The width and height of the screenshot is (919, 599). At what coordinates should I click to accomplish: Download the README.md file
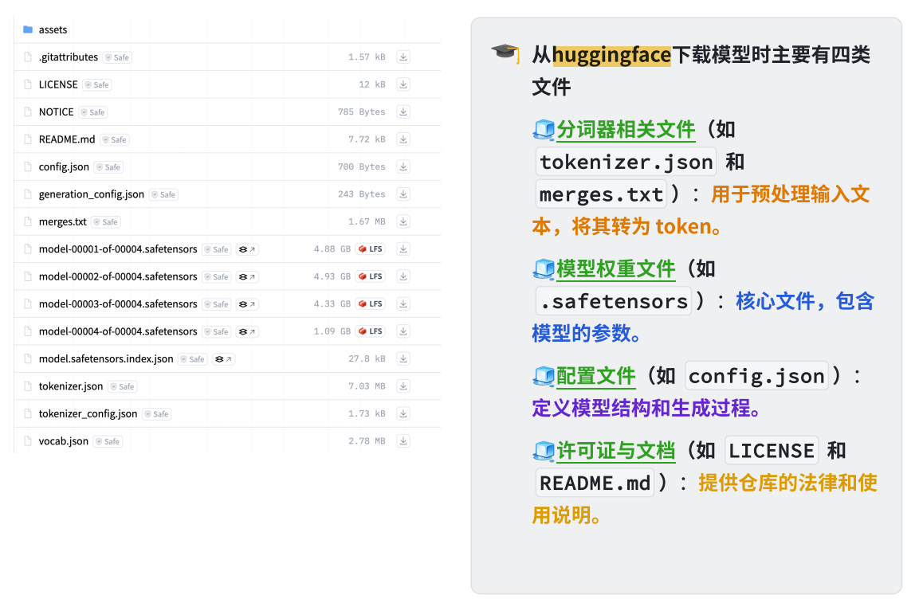(403, 139)
